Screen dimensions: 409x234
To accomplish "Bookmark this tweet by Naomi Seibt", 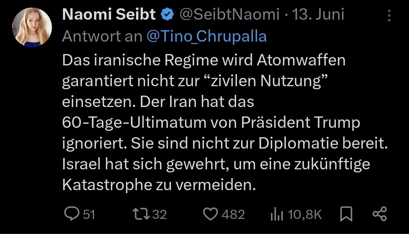I will pos(346,215).
